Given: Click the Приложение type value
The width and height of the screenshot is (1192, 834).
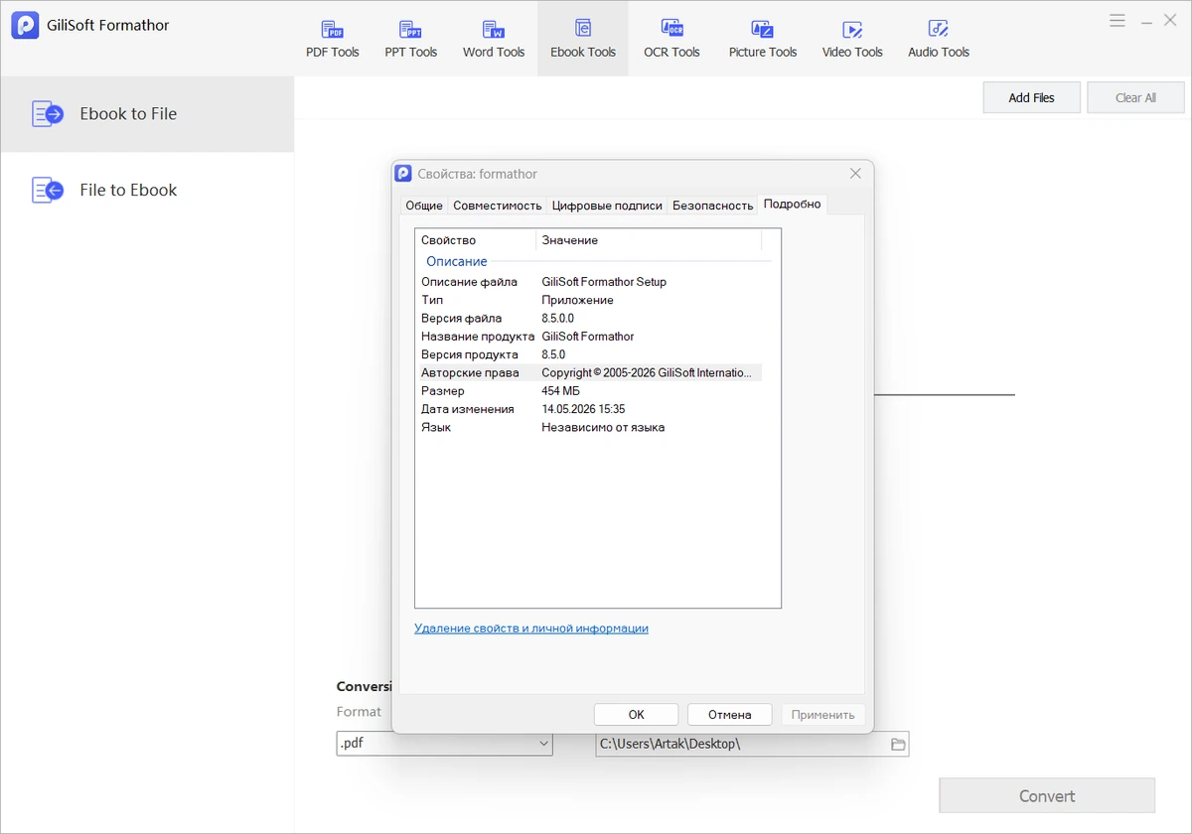Looking at the screenshot, I should pyautogui.click(x=577, y=300).
